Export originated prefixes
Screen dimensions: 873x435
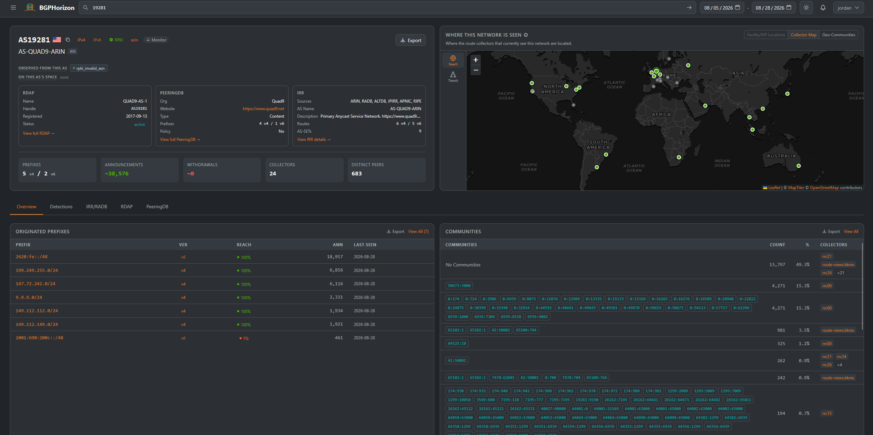pyautogui.click(x=395, y=232)
